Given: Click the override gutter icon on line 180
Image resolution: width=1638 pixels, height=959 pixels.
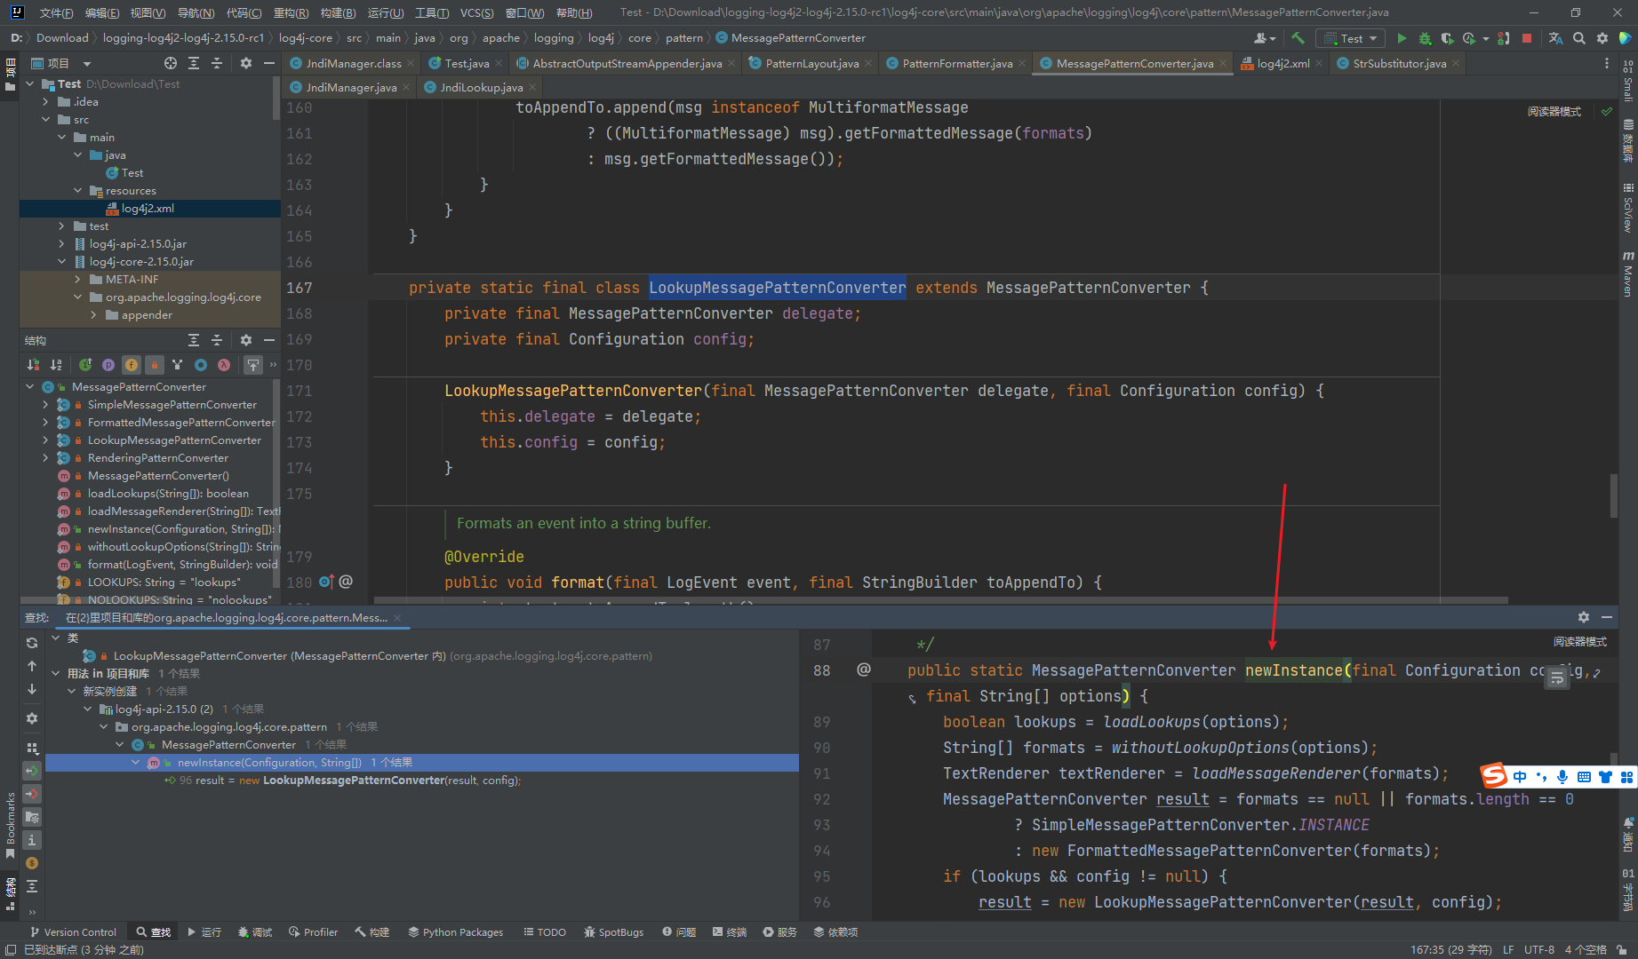Looking at the screenshot, I should point(326,582).
